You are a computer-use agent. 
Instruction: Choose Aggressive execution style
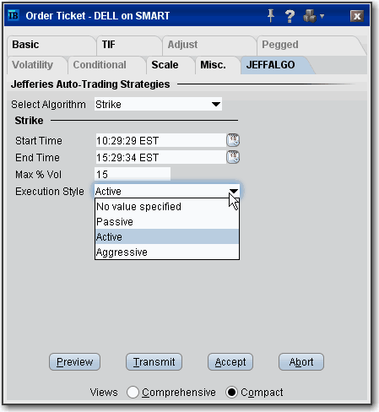coord(167,252)
